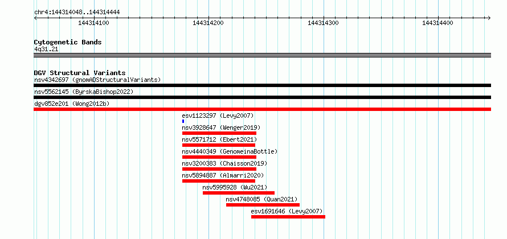Select the red bar under nsv5894887

click(x=219, y=181)
